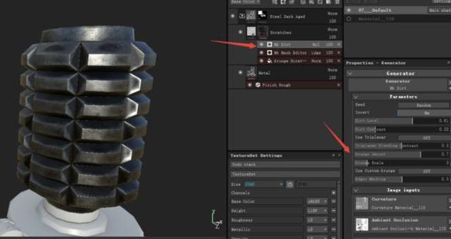This screenshot has width=451, height=239.
Task: Open the texture Size dropdown
Action: coord(264,184)
